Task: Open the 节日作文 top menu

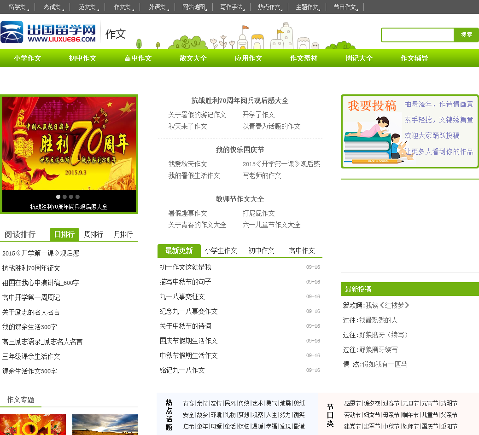Action: (345, 7)
